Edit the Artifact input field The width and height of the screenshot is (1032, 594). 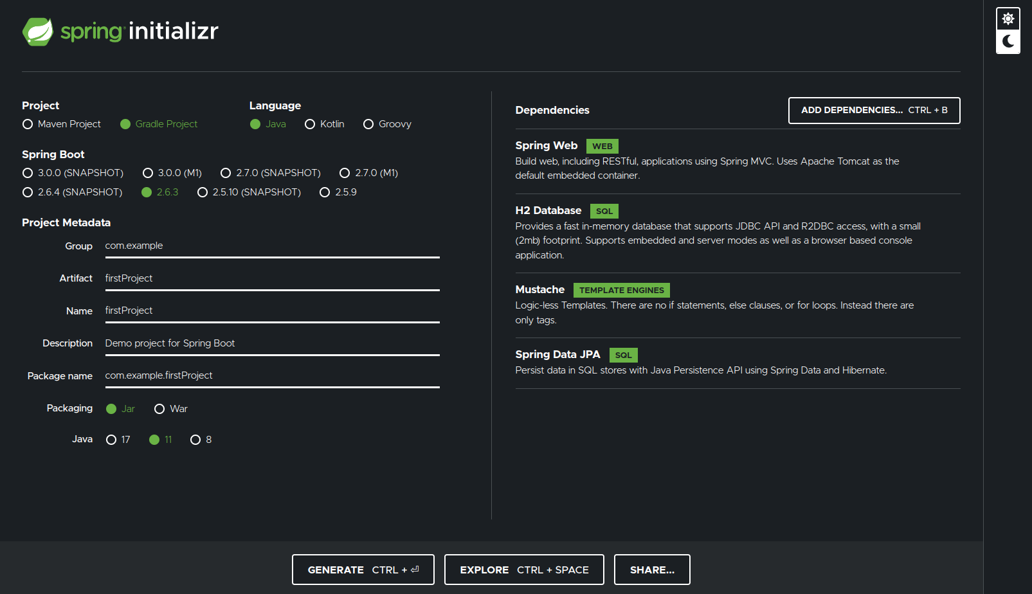(273, 279)
